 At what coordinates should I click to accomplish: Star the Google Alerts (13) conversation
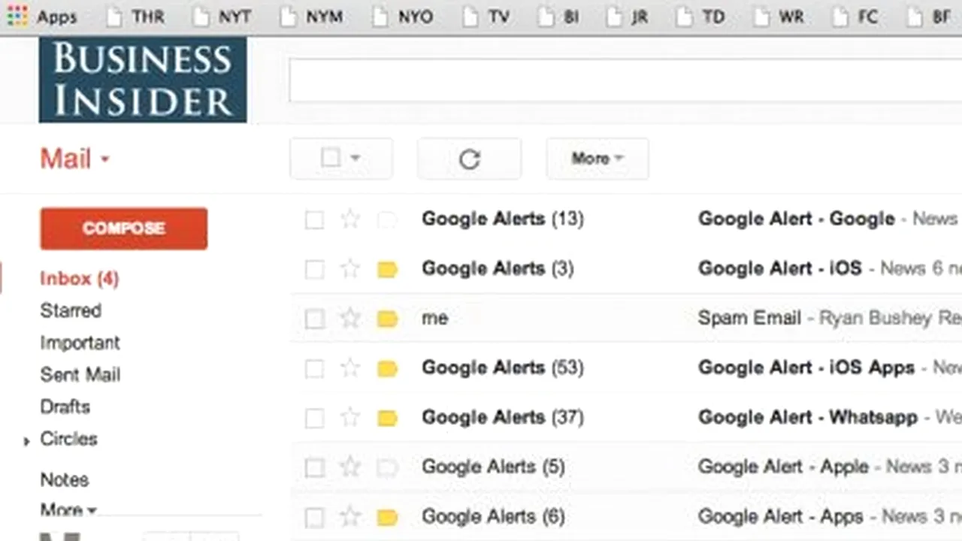tap(349, 219)
